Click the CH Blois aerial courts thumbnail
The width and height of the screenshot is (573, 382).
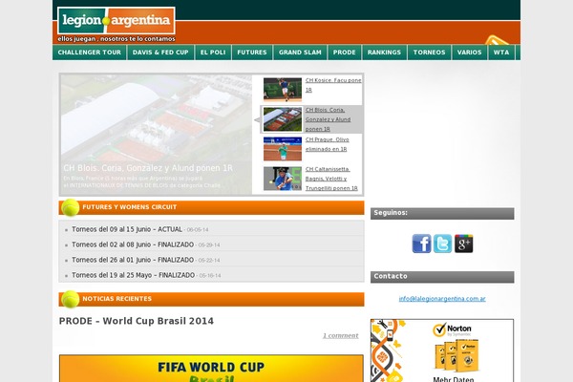click(283, 119)
